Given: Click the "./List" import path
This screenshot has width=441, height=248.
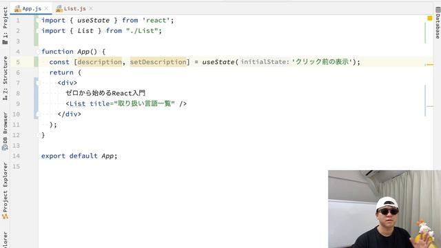Looking at the screenshot, I should point(142,31).
